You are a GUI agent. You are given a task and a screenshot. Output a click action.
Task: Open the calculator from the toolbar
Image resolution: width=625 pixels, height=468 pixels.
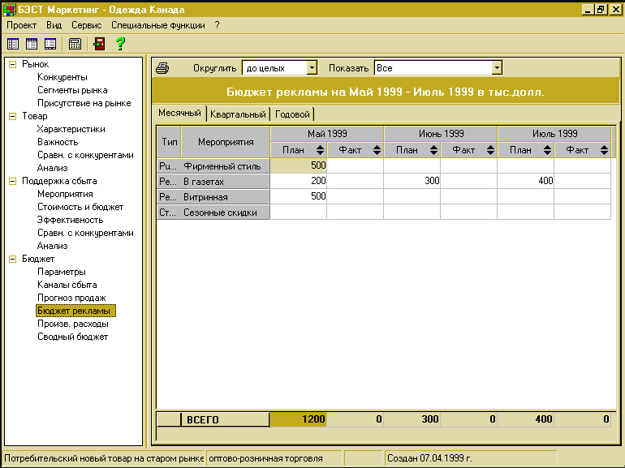(75, 44)
